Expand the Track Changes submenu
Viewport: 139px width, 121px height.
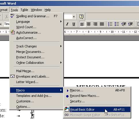coord(37,46)
